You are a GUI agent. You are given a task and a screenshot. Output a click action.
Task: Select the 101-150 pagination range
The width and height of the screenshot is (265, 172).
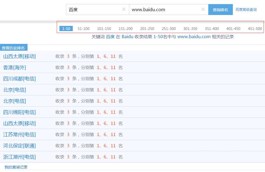click(104, 28)
